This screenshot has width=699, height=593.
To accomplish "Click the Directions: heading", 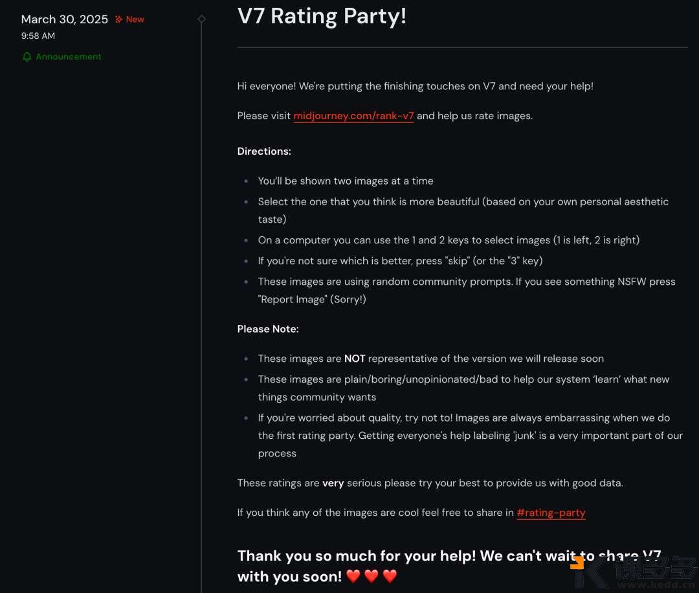I will pos(264,151).
